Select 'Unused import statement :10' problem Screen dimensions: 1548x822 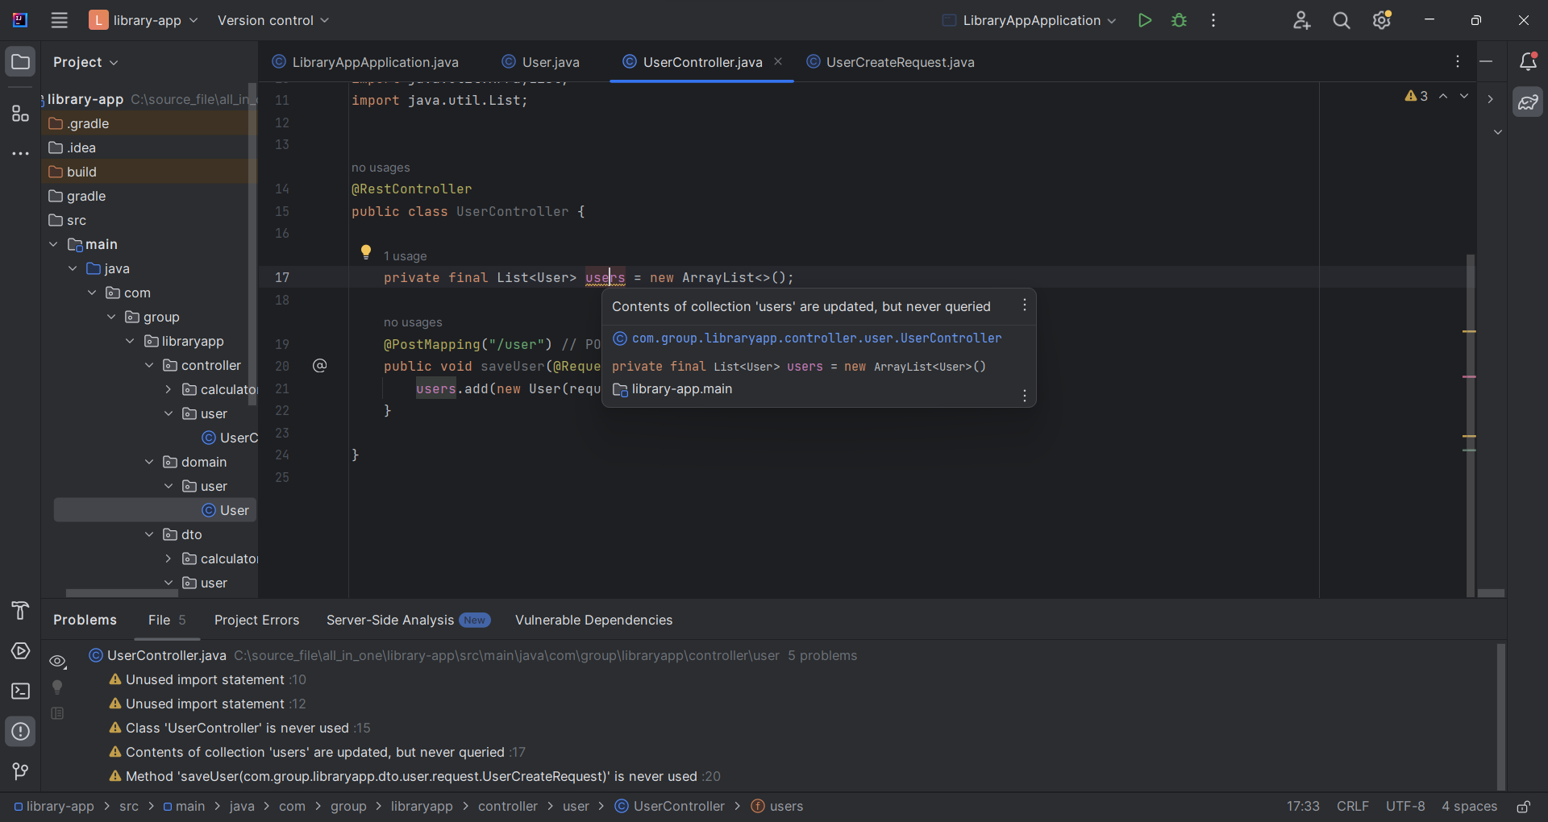(207, 679)
